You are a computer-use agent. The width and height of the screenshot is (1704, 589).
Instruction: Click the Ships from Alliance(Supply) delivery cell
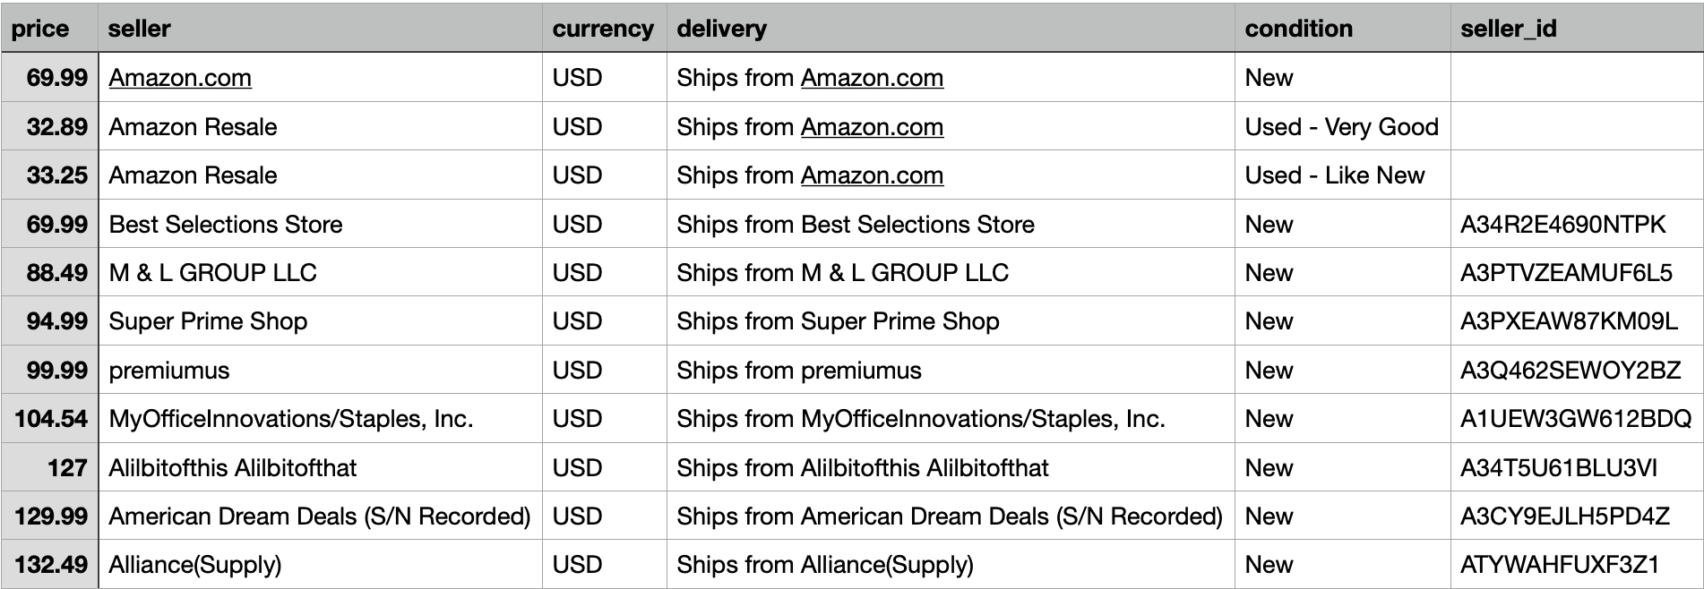(x=951, y=564)
